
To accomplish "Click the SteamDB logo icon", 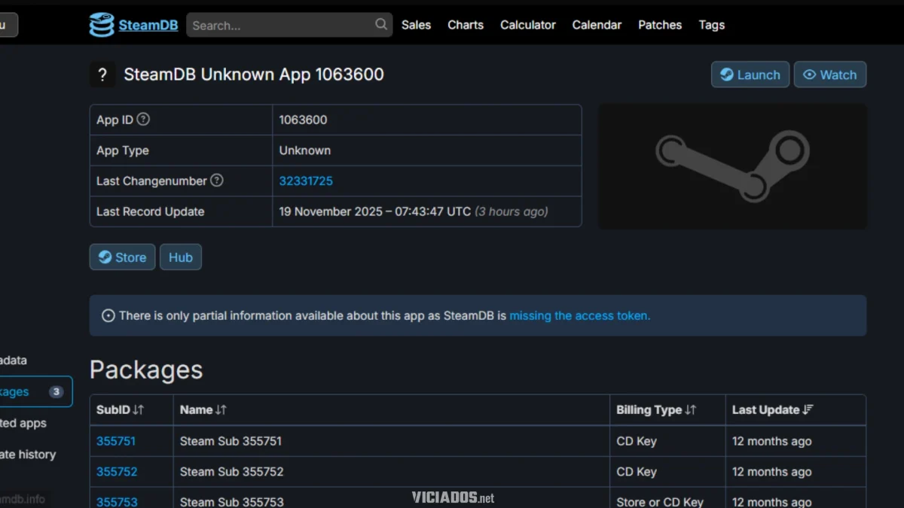I will (x=101, y=25).
